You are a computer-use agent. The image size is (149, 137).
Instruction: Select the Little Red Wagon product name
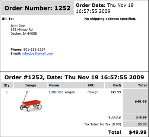[x=62, y=92]
